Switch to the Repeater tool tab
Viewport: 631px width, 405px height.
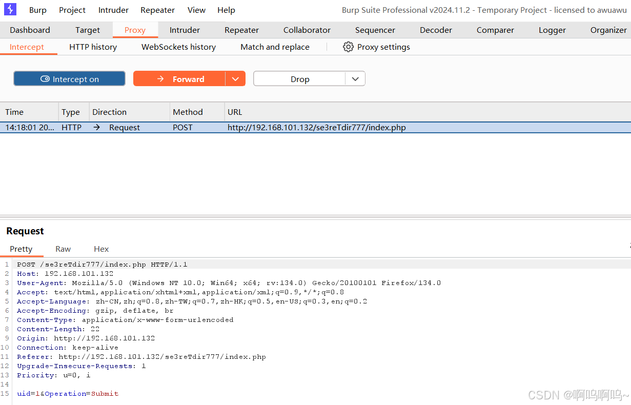coord(241,30)
